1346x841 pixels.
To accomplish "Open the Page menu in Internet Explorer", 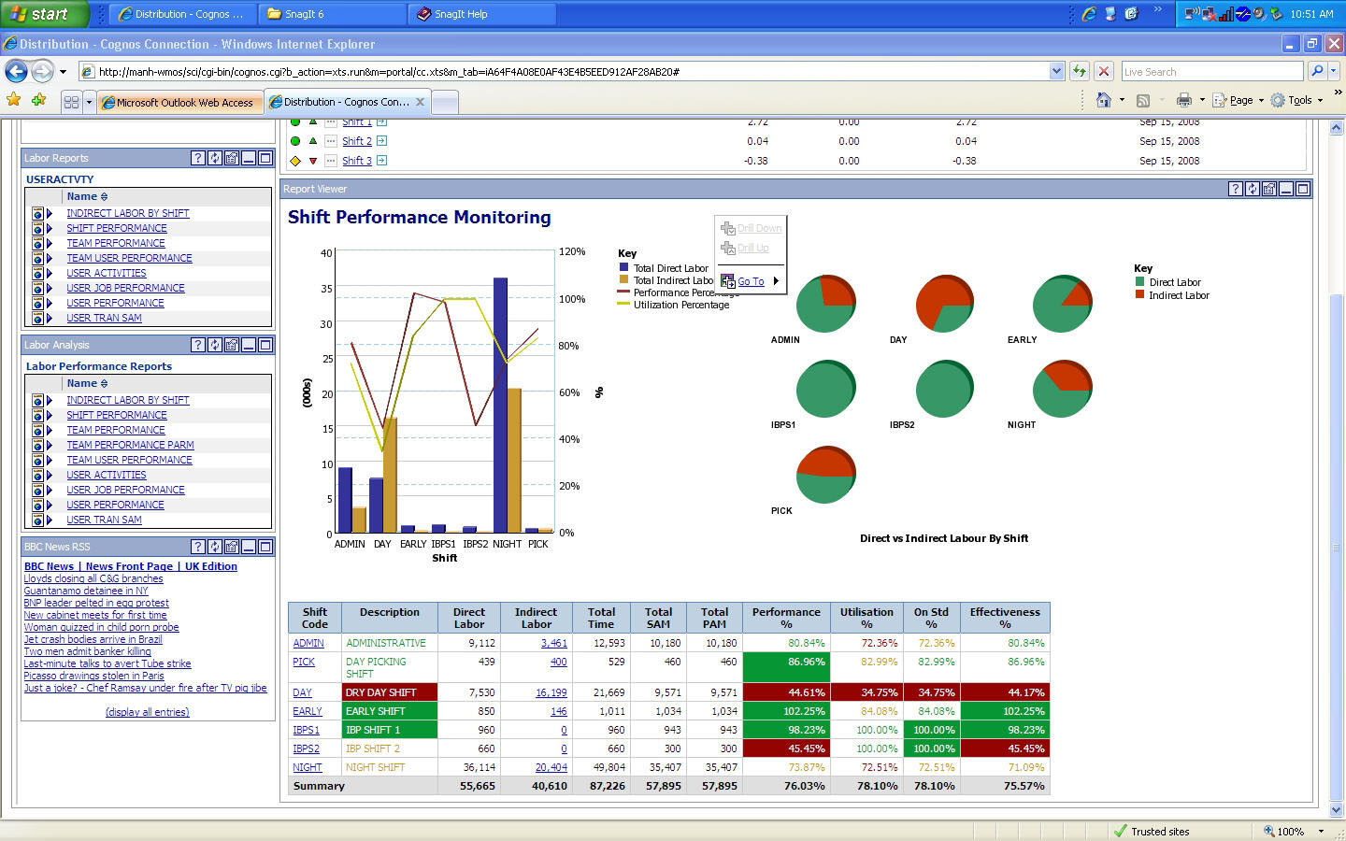I will (x=1239, y=100).
